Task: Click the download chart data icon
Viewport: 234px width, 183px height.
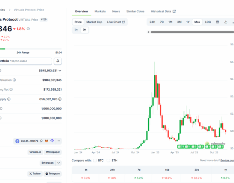Action: (x=226, y=22)
